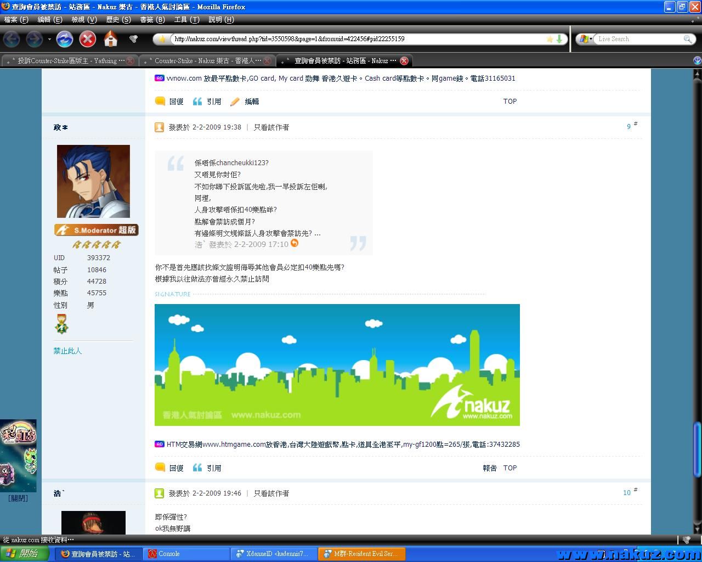Open the 書籤 (B) bookmarks menu
The image size is (702, 562).
coord(152,19)
